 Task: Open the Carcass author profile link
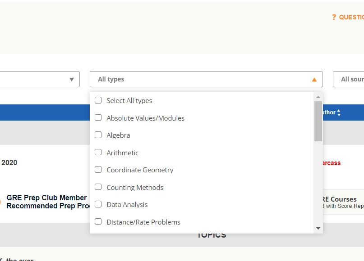coord(331,163)
